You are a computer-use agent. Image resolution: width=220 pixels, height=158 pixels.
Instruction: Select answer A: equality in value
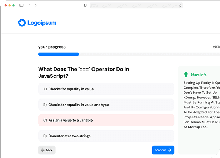[106, 89]
